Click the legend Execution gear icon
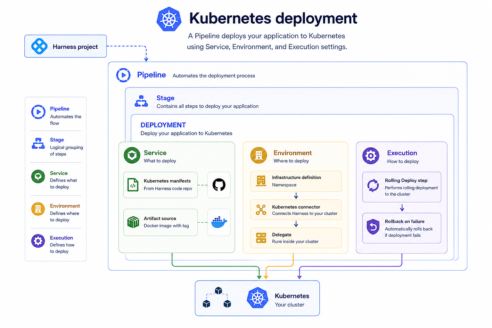 [x=38, y=241]
